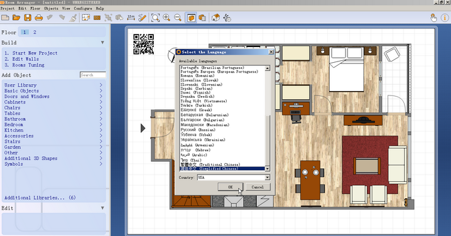Select the measure distance ruler icon

click(131, 18)
